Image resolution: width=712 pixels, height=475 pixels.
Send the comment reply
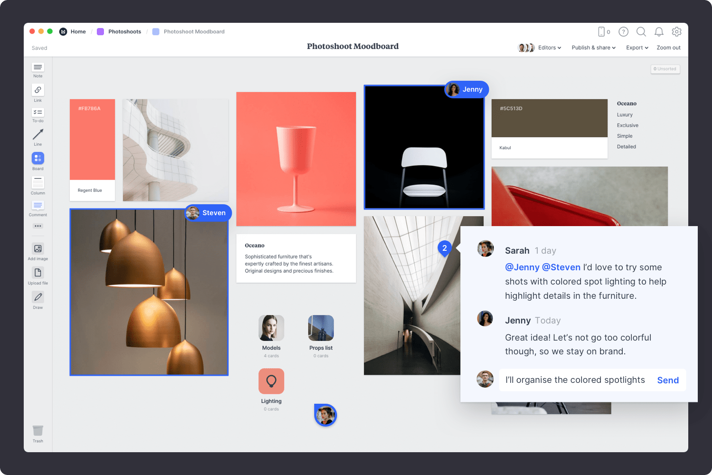coord(668,380)
